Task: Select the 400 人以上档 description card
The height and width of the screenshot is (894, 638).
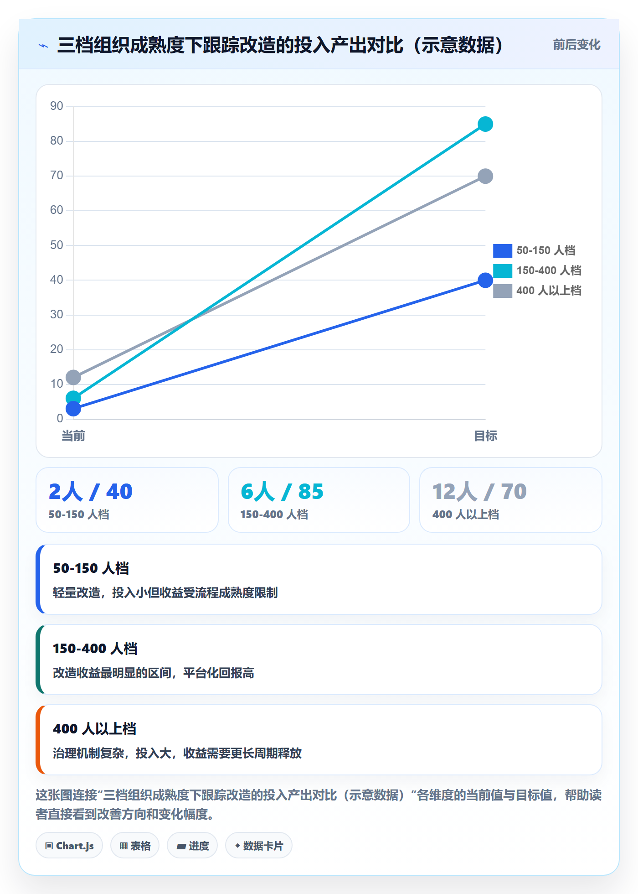Action: [319, 740]
